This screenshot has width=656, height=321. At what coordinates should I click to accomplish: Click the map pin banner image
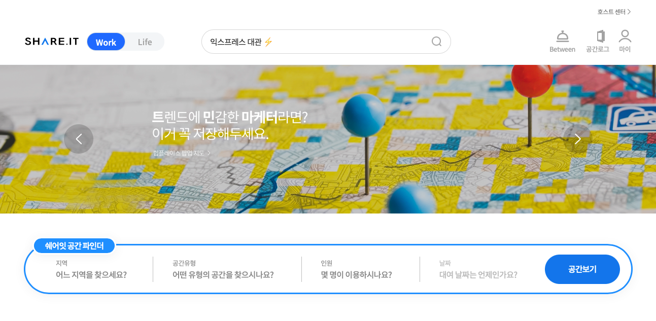328,139
